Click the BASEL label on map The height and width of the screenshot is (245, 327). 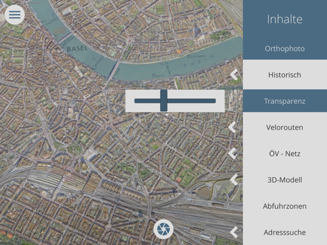(x=78, y=49)
